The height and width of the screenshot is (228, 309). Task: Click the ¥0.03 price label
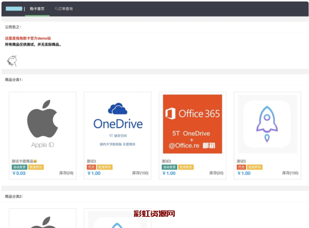(x=19, y=173)
